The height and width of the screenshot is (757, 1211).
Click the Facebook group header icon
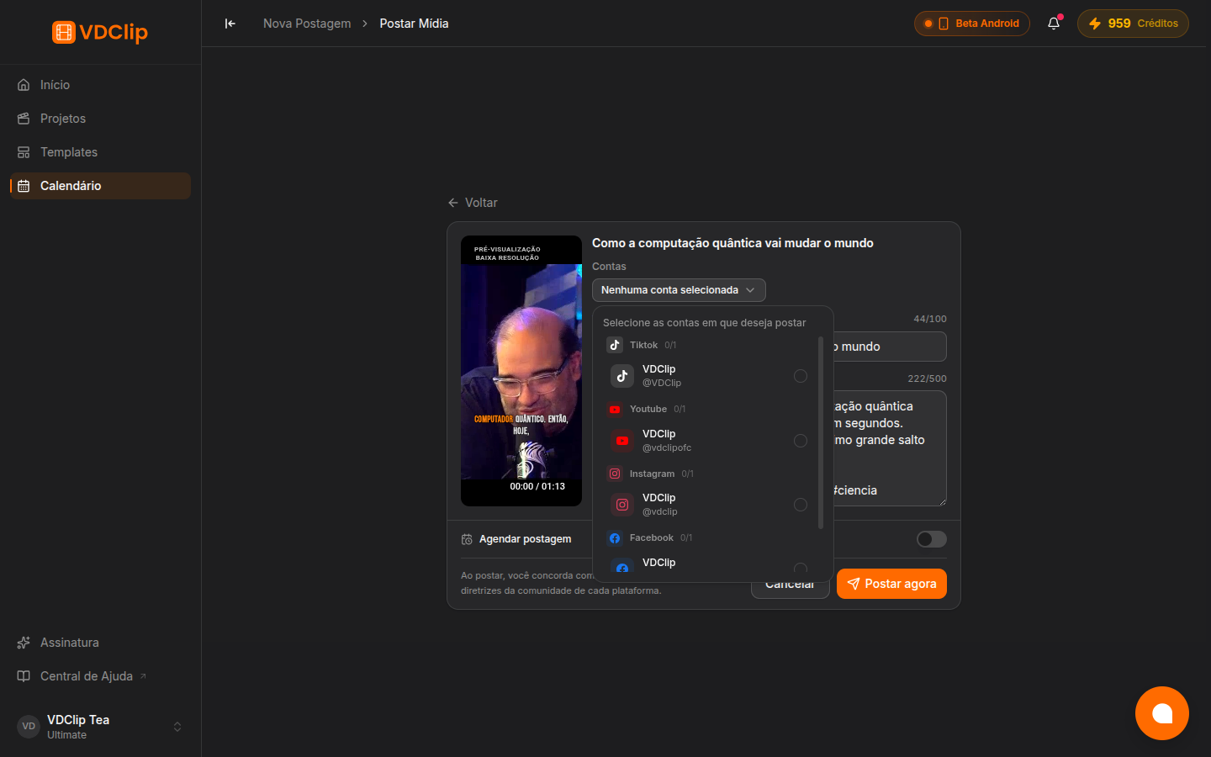point(615,538)
